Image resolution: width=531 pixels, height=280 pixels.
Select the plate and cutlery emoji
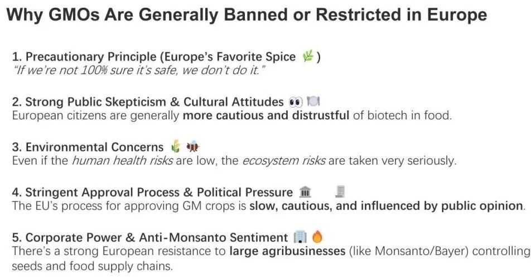pos(313,102)
